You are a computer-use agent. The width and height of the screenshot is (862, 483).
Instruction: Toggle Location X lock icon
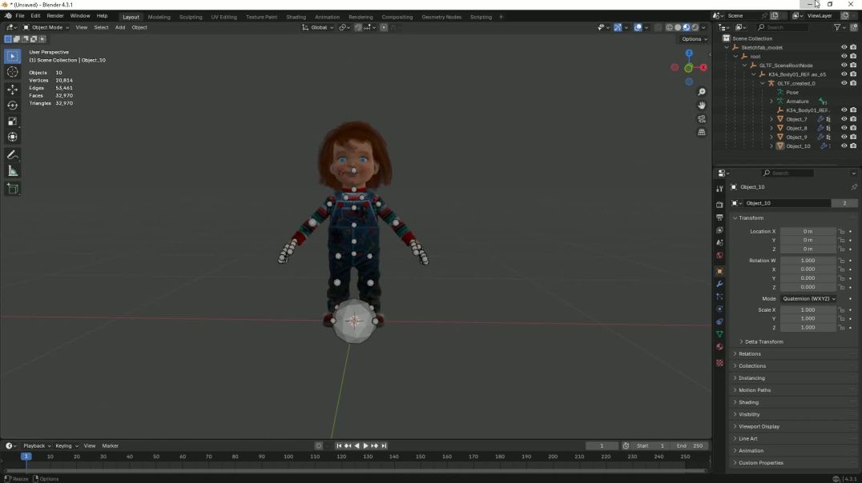(x=841, y=231)
